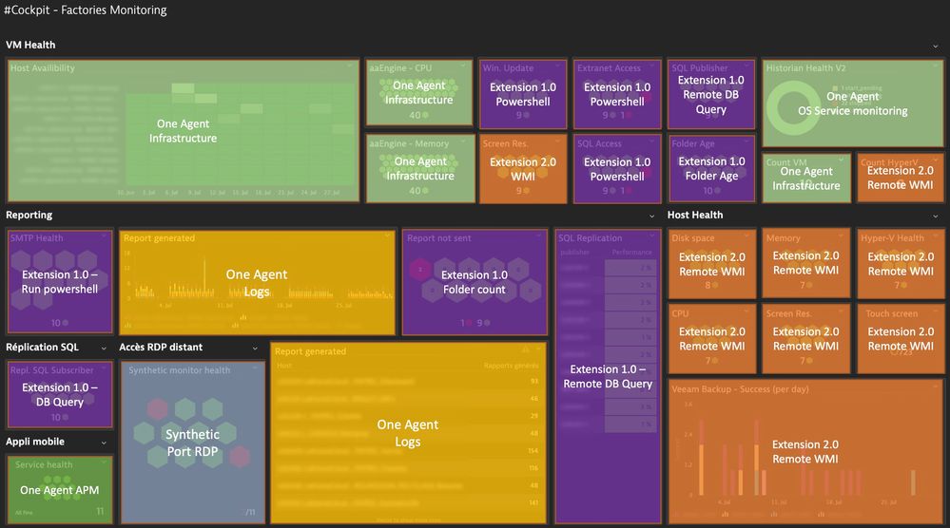The width and height of the screenshot is (950, 528).
Task: Open the Veeam Backup tile menu arrow
Action: click(x=936, y=387)
